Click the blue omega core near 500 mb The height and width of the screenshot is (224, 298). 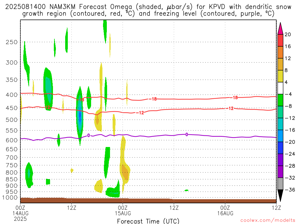80,116
